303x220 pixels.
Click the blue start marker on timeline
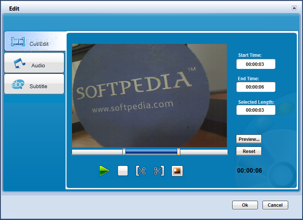[124, 152]
